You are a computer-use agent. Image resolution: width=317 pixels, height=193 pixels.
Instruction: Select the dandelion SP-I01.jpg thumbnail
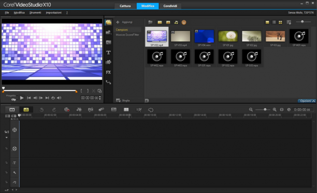[228, 37]
